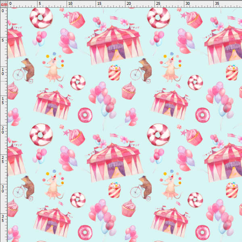Click the 20 mark on the vertical ruler
This screenshot has width=242, height=242.
pos(3,130)
